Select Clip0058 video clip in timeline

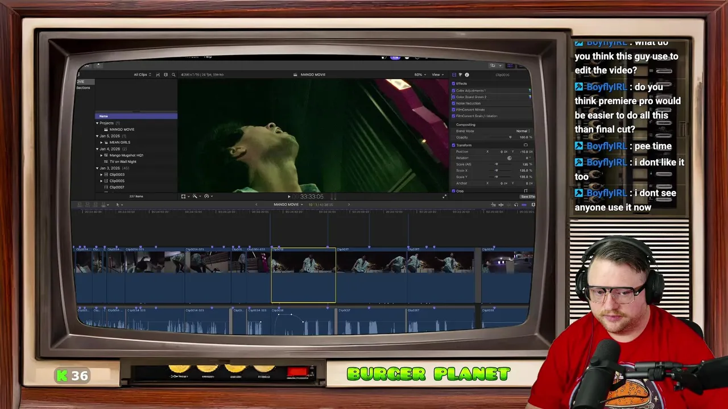(507, 276)
